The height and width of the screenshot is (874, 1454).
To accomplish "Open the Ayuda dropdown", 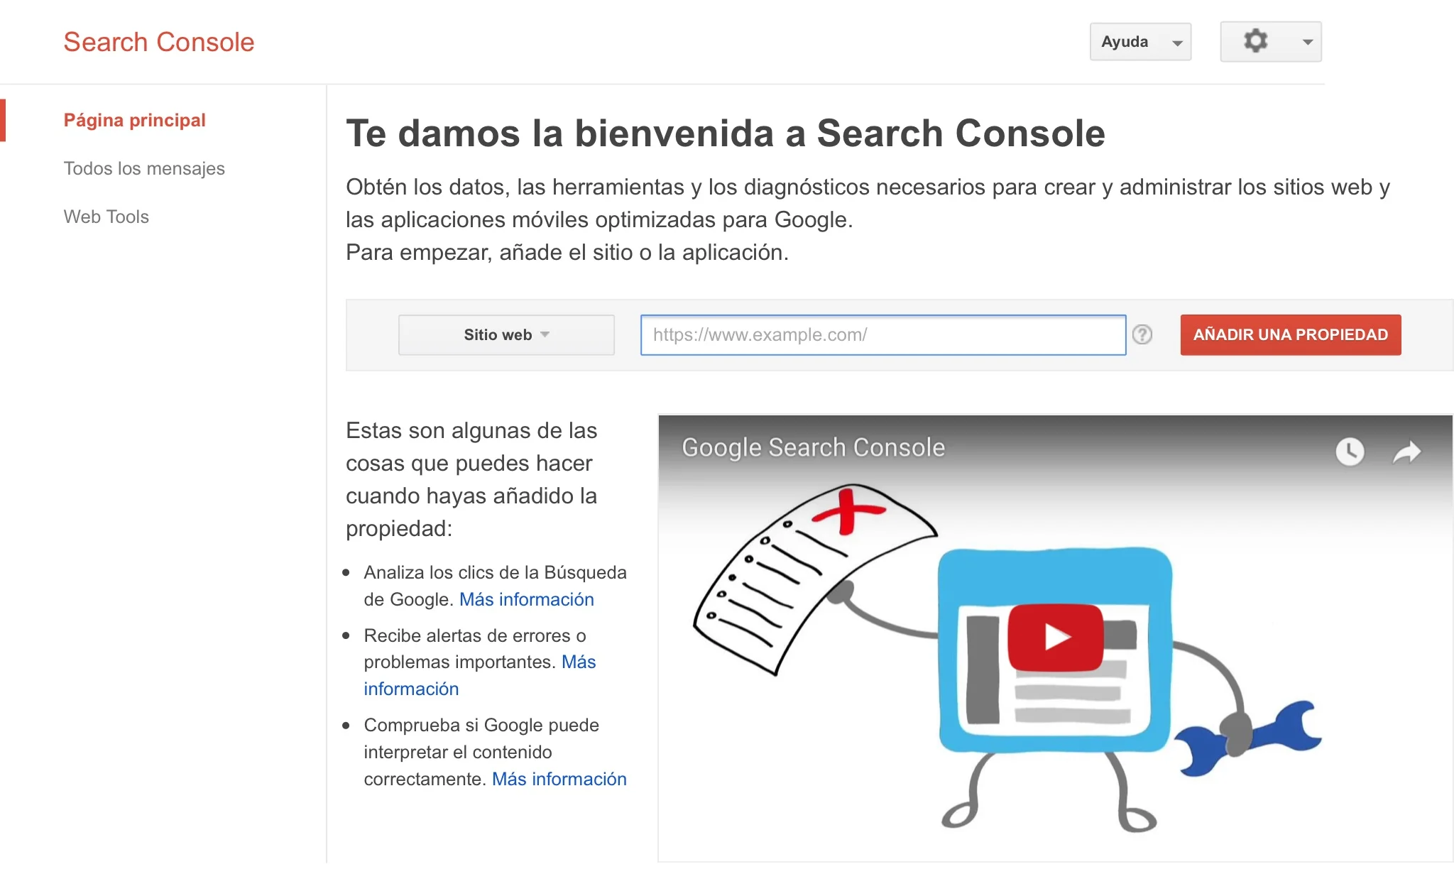I will (1140, 42).
